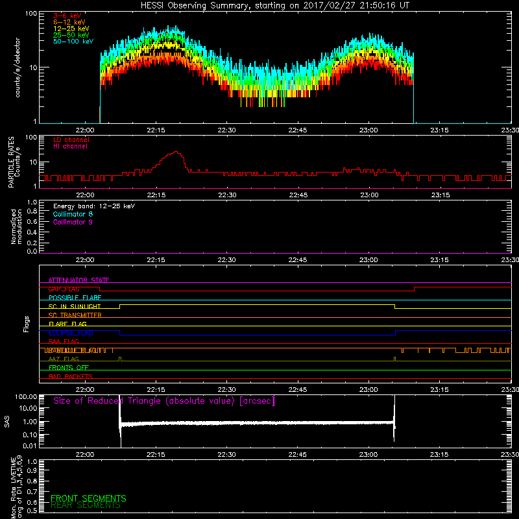519x519 pixels.
Task: Click the SAS axis label
Action: [x=7, y=422]
